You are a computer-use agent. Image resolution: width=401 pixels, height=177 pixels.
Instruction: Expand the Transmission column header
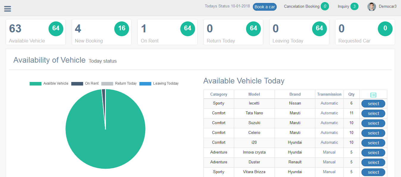click(x=329, y=94)
